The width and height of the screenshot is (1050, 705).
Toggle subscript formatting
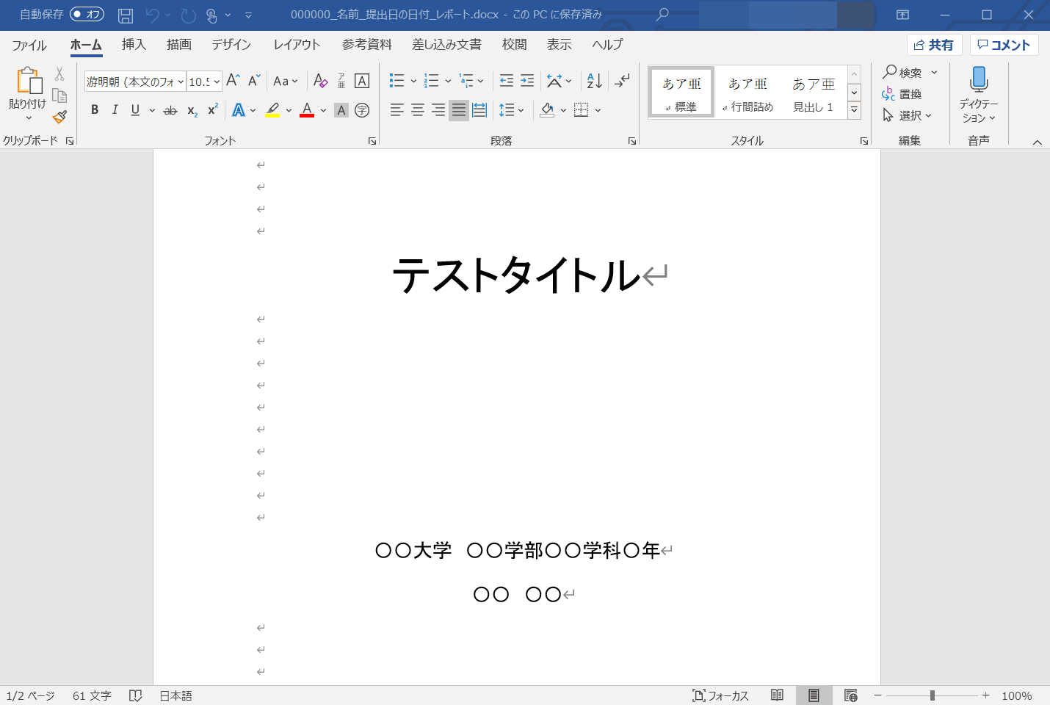tap(192, 110)
